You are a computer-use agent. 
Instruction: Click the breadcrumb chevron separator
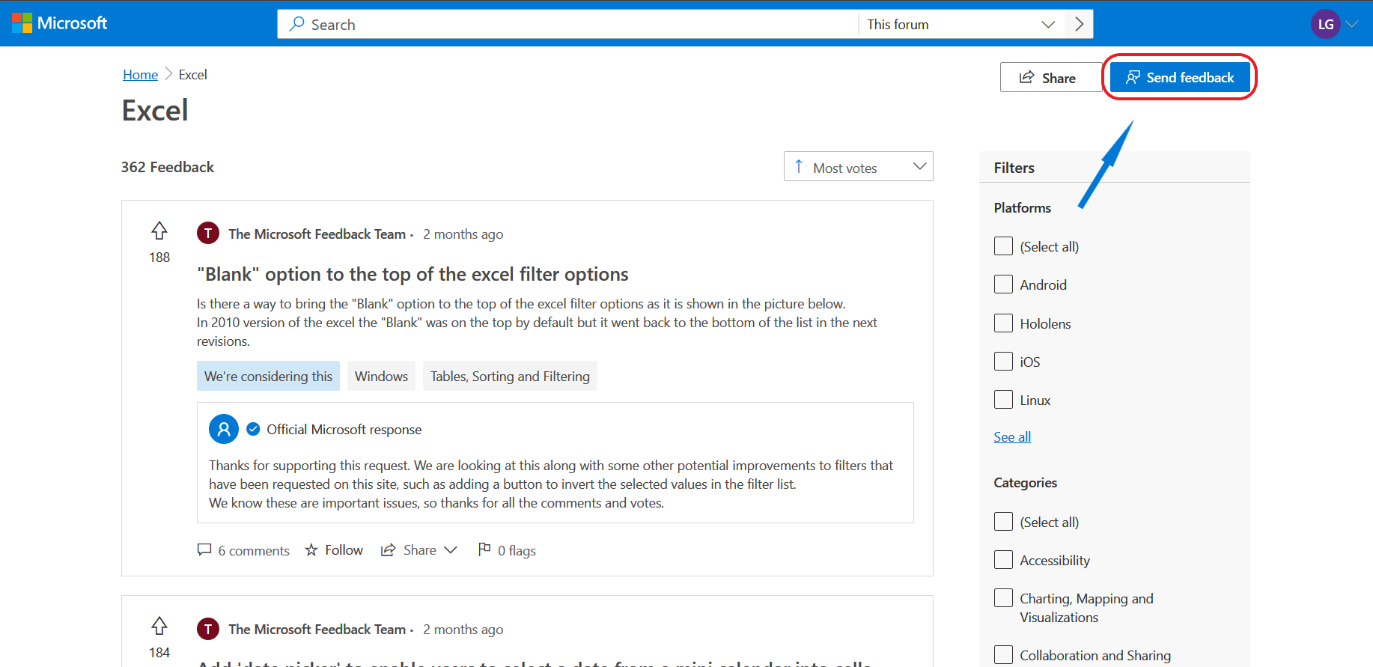click(168, 74)
